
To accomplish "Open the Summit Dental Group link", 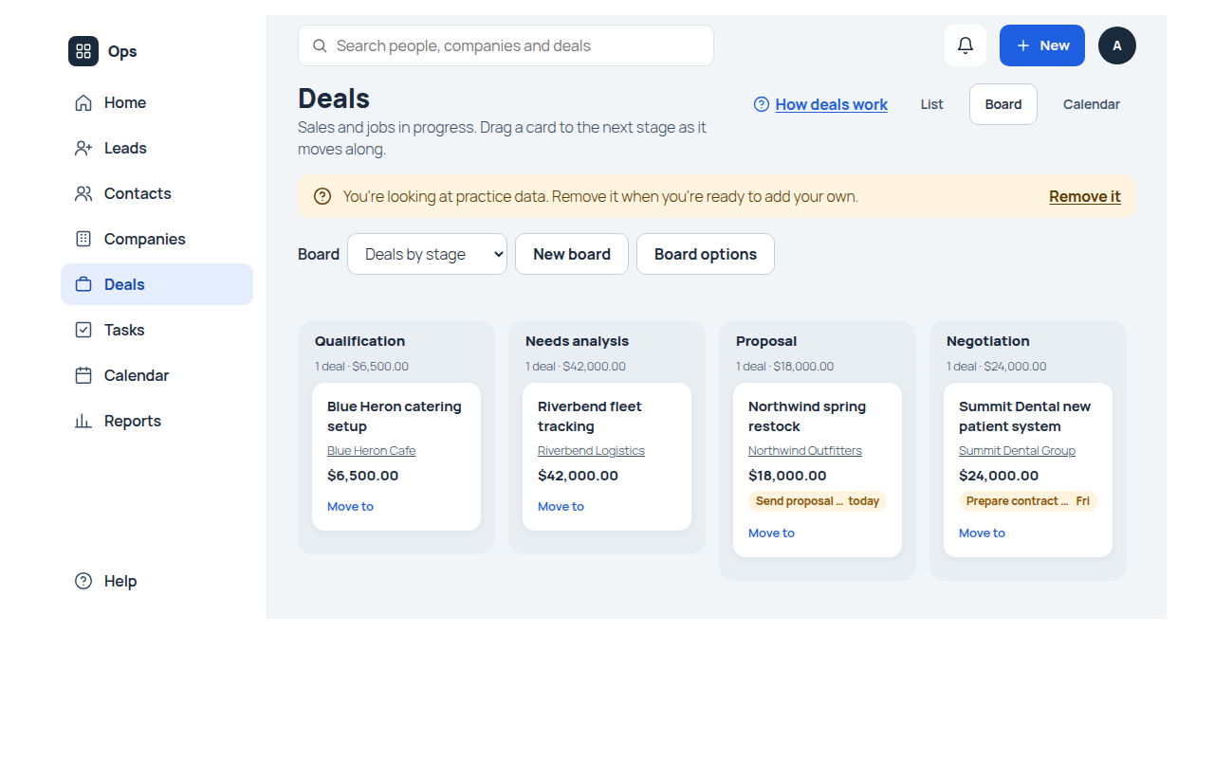I will click(x=1017, y=451).
